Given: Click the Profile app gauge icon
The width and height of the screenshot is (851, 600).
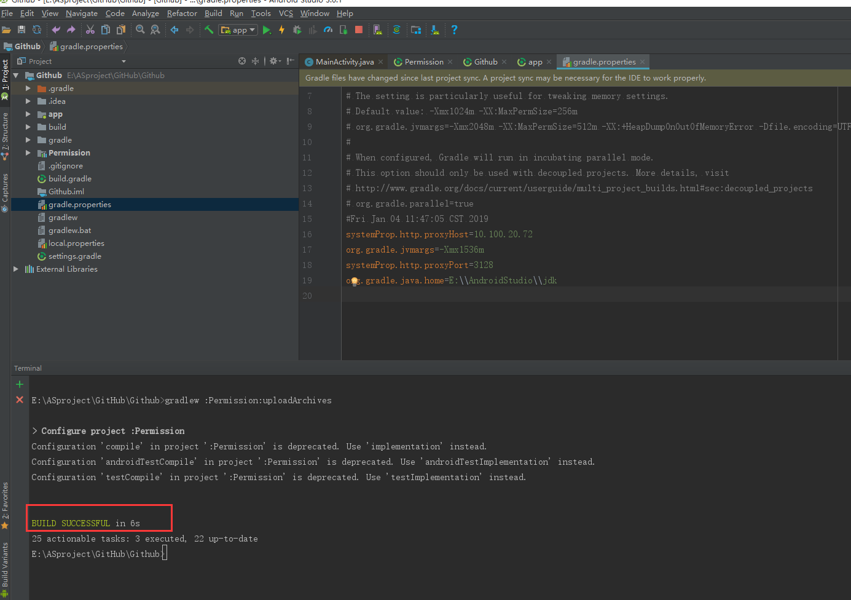Looking at the screenshot, I should pyautogui.click(x=328, y=30).
